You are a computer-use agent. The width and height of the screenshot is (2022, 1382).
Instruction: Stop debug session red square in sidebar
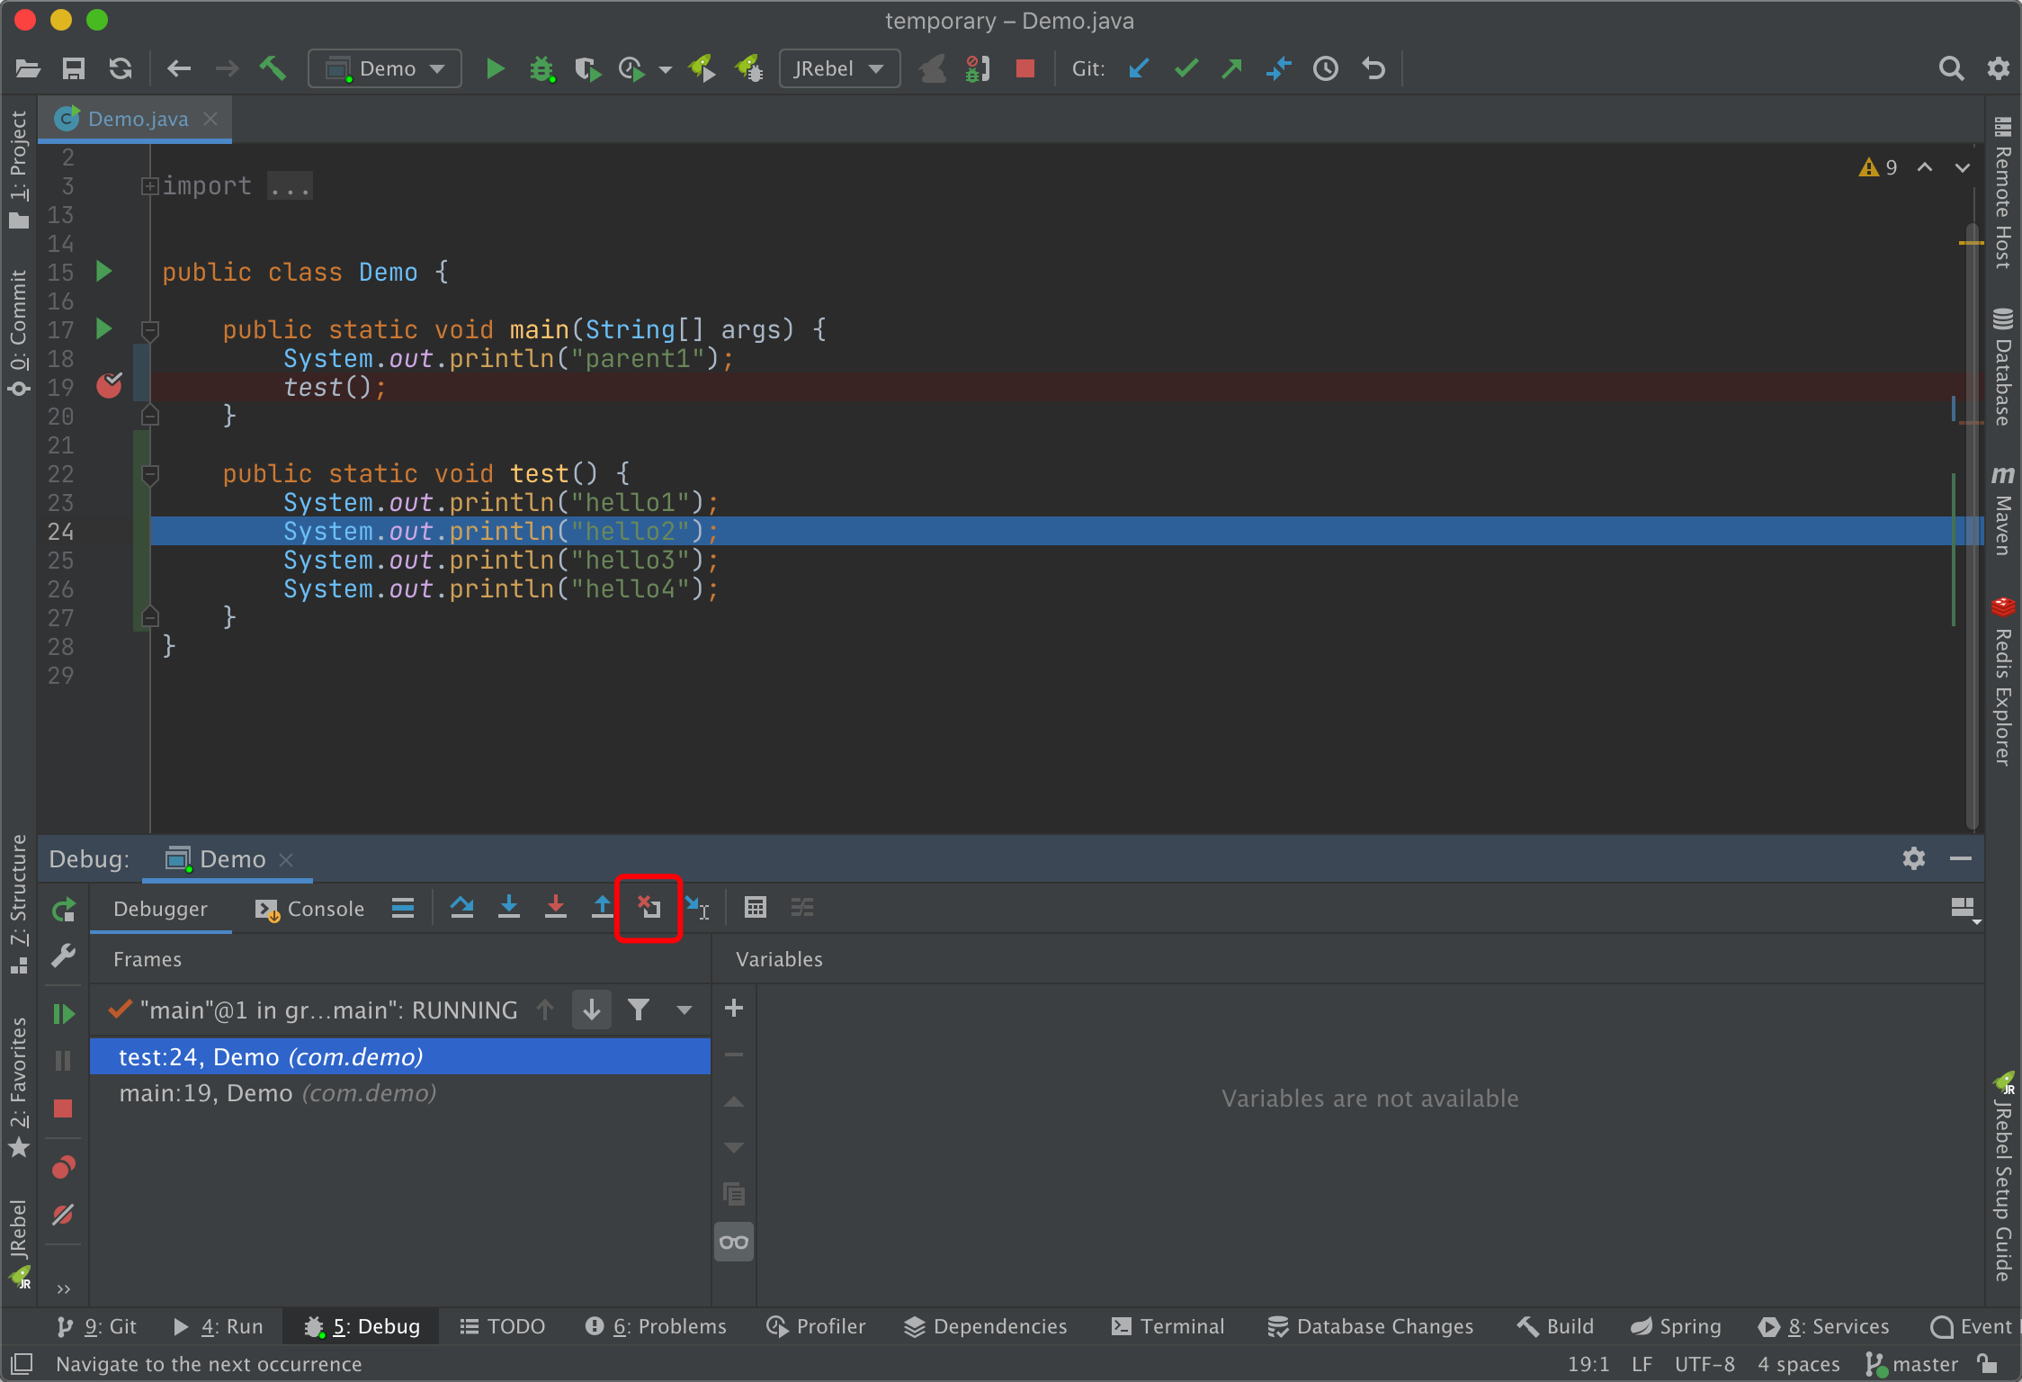coord(63,1108)
